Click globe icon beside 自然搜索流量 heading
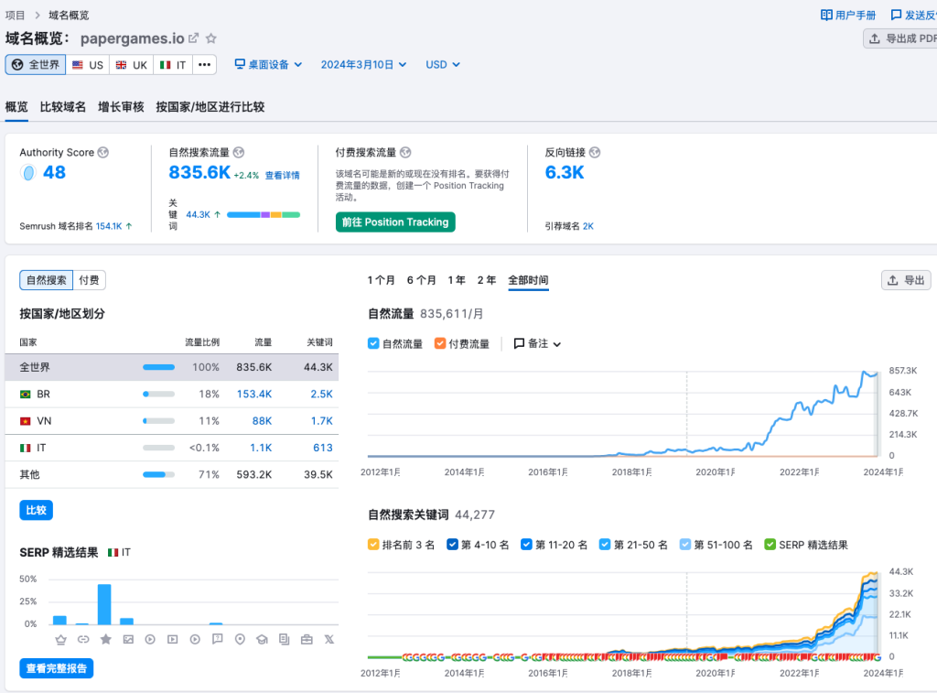 coord(239,153)
